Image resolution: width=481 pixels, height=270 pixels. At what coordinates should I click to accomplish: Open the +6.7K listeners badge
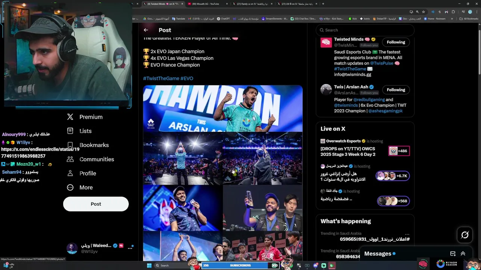(x=393, y=176)
